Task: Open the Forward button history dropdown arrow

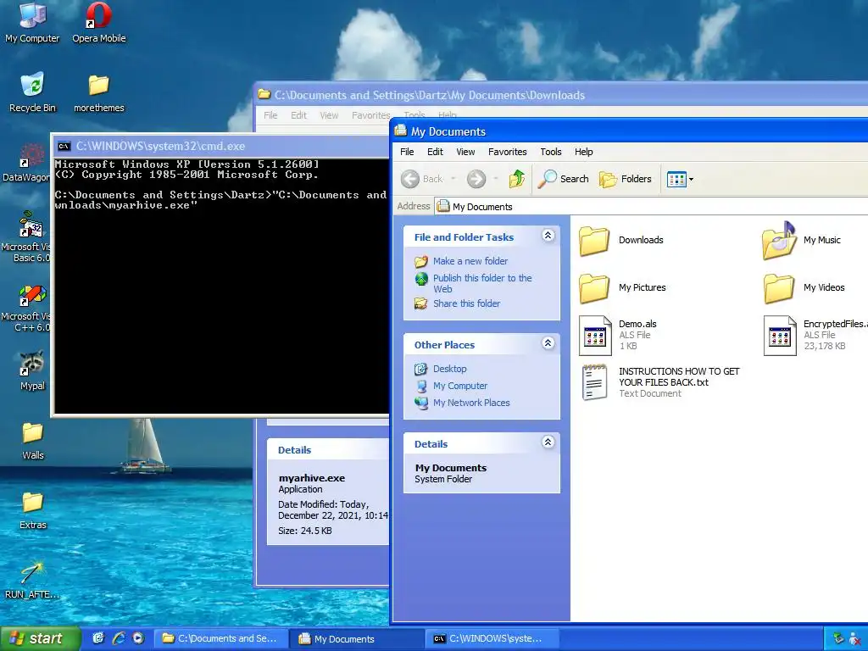Action: point(495,179)
